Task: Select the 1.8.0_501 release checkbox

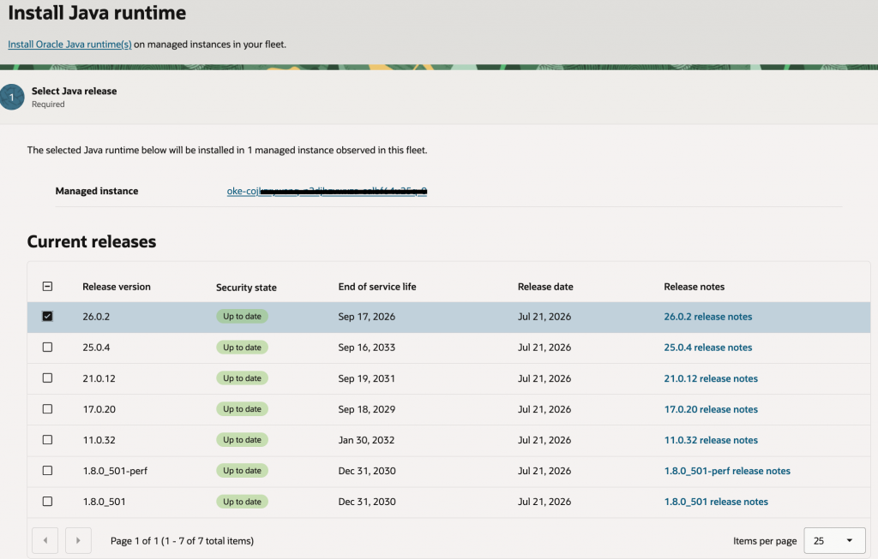Action: tap(48, 502)
